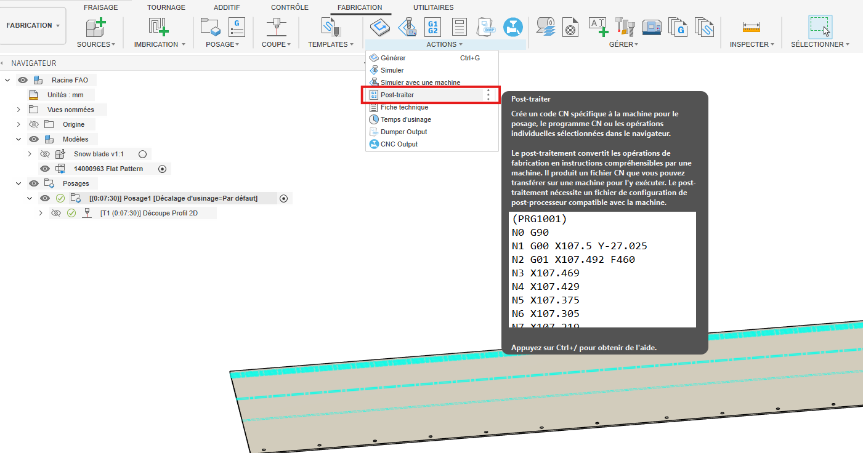Choose Générer from the Actions menu
863x453 pixels.
tap(432, 58)
